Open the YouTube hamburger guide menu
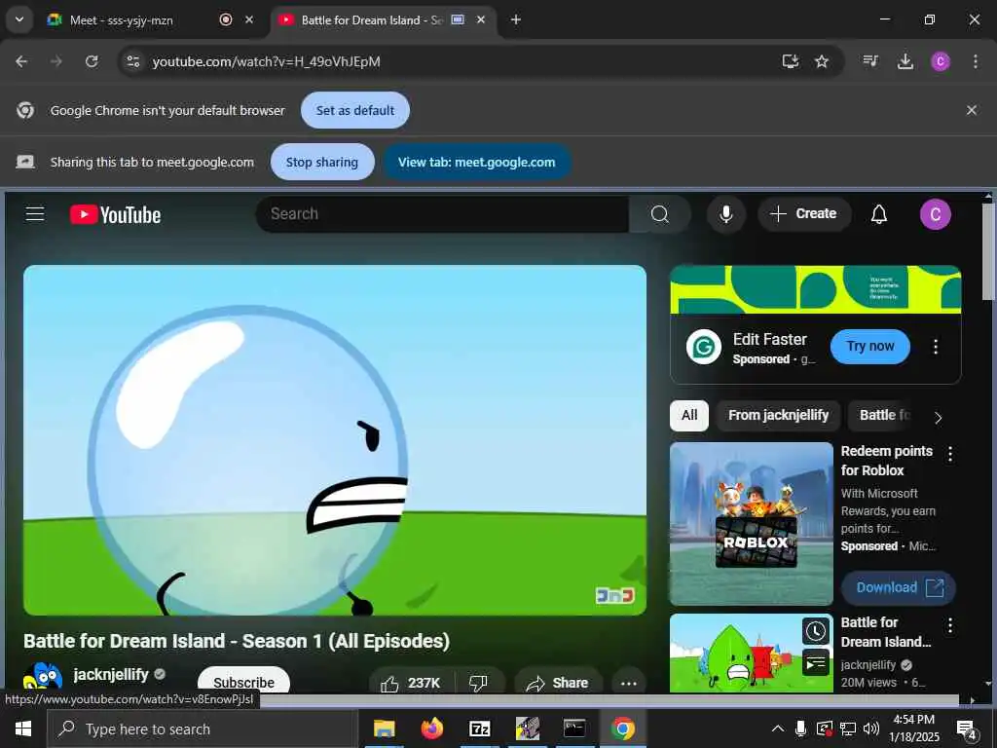The height and width of the screenshot is (748, 997). point(35,214)
